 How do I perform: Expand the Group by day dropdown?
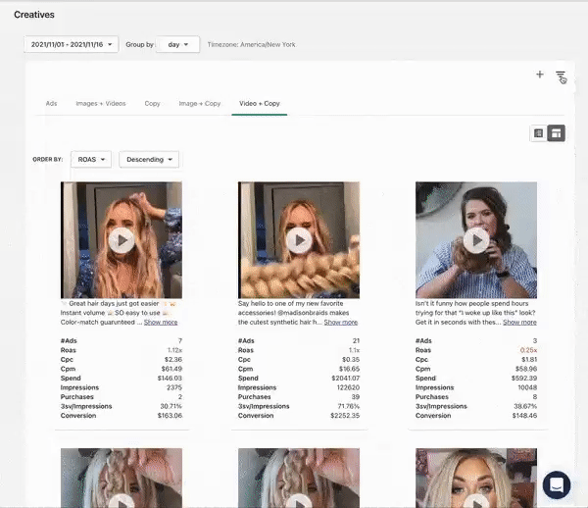(x=177, y=44)
